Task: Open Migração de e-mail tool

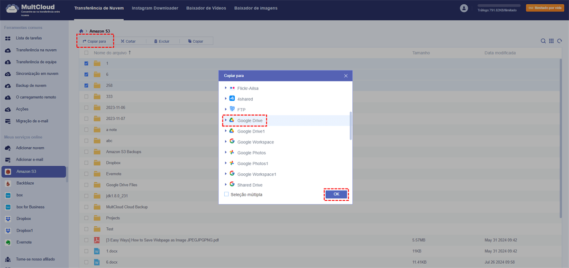Action: [x=32, y=121]
